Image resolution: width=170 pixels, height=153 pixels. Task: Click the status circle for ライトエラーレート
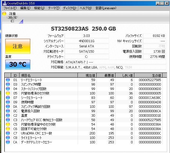pos(8,138)
